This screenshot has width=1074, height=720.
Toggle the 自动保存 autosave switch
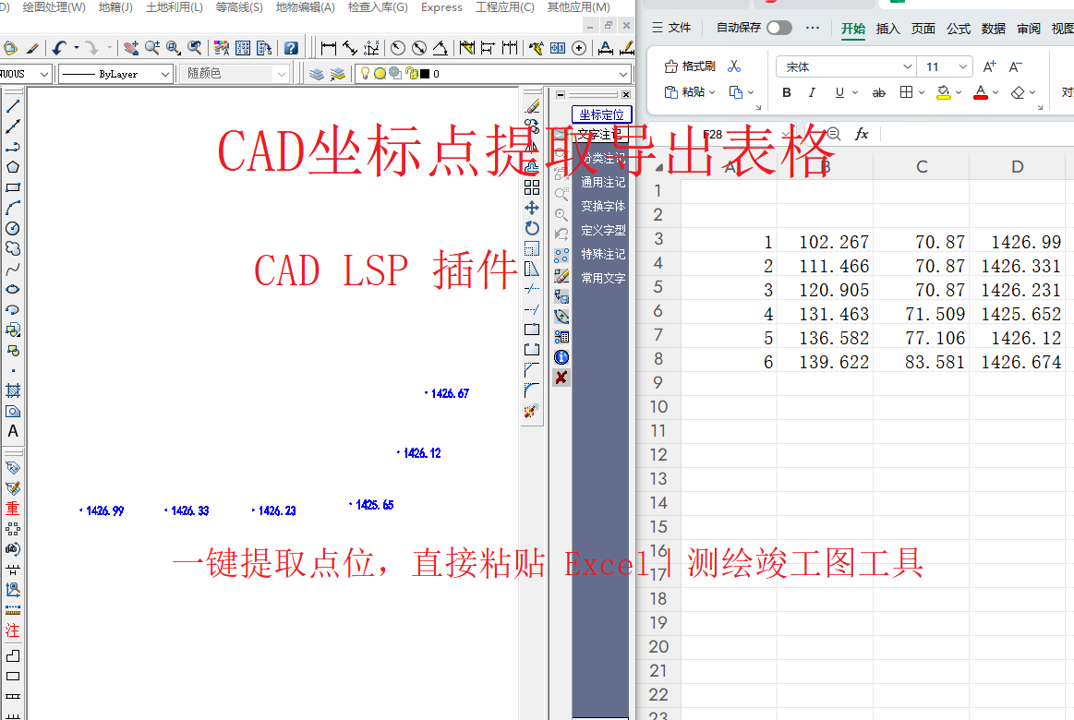[779, 28]
